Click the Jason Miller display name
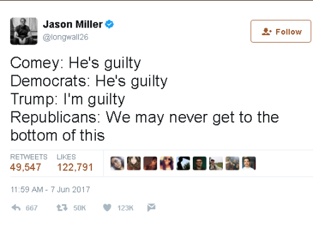 tap(73, 24)
